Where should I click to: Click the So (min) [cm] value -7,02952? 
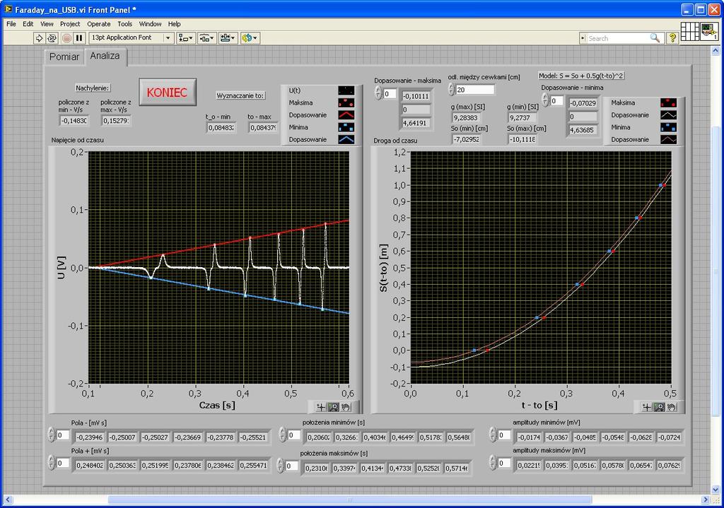(466, 139)
